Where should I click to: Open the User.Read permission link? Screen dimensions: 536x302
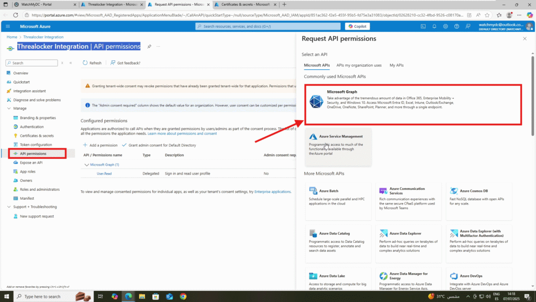pyautogui.click(x=104, y=174)
